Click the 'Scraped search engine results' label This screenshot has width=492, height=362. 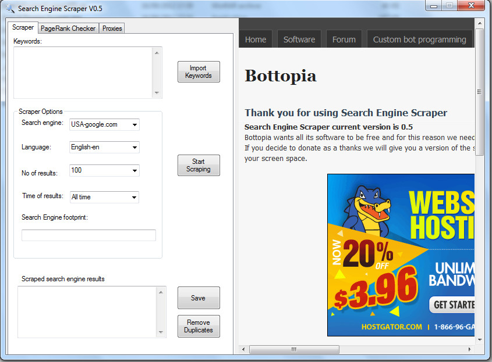tap(63, 279)
